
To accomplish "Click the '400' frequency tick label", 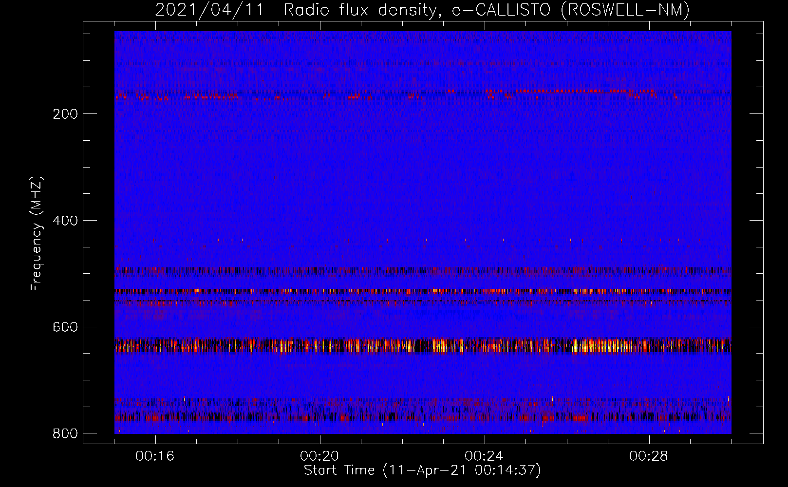I will [x=65, y=221].
